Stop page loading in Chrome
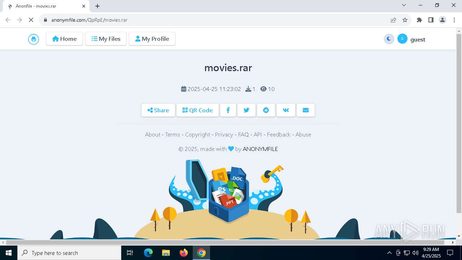This screenshot has height=260, width=462. 31,20
